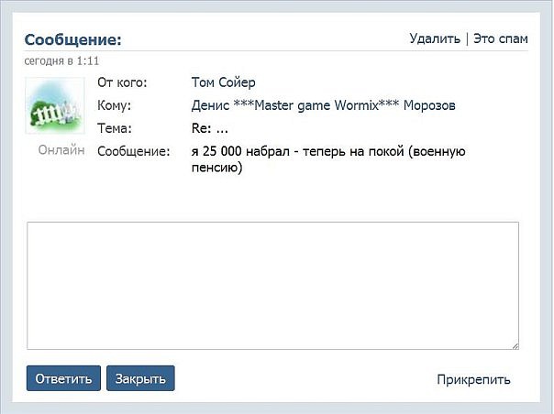Image resolution: width=554 pixels, height=414 pixels.
Task: Click Прикрепить to attach a file
Action: click(x=473, y=379)
